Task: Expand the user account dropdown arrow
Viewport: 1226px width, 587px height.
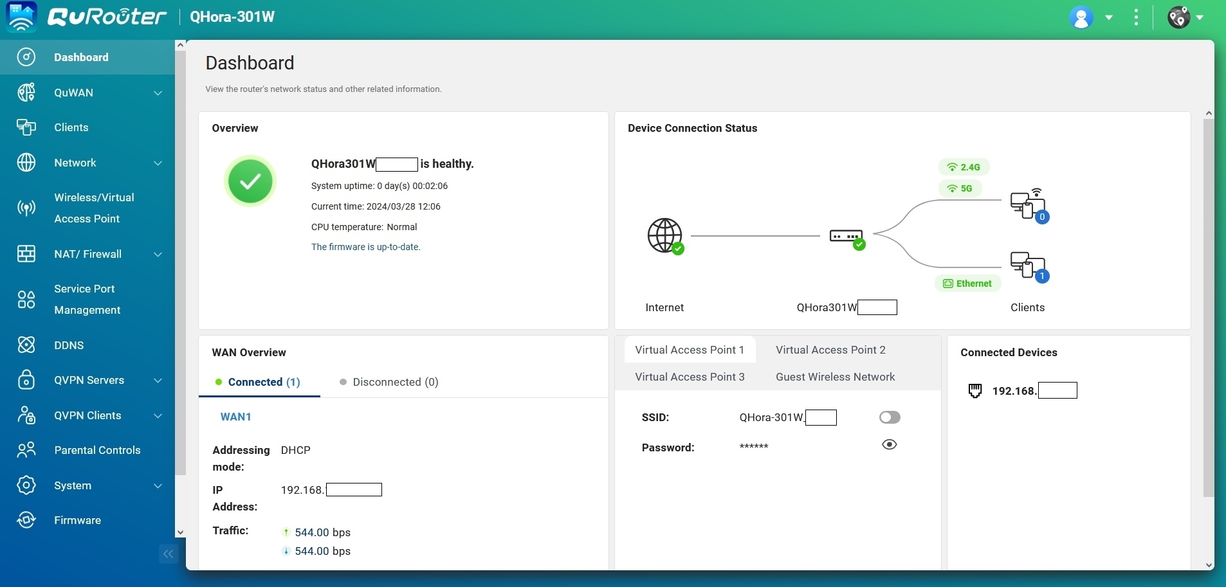Action: [1109, 18]
